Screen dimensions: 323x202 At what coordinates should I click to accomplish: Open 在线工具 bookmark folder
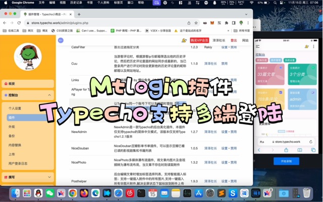11,30
